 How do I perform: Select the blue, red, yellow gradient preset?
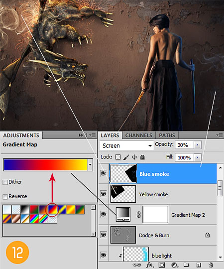(53, 209)
